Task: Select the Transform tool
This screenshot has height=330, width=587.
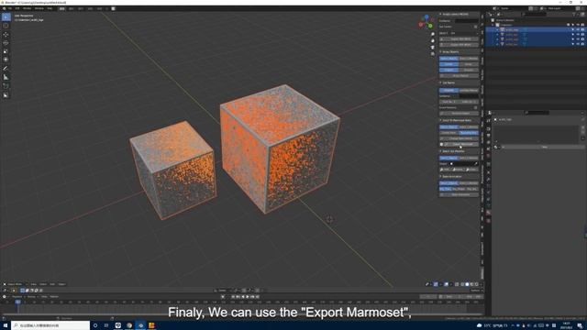Action: 6,60
